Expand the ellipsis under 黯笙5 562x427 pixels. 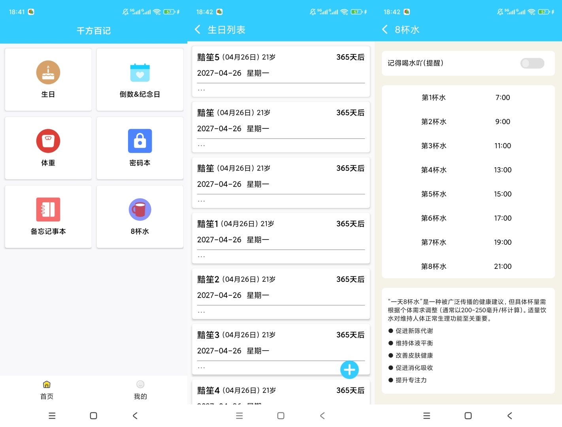click(x=202, y=90)
